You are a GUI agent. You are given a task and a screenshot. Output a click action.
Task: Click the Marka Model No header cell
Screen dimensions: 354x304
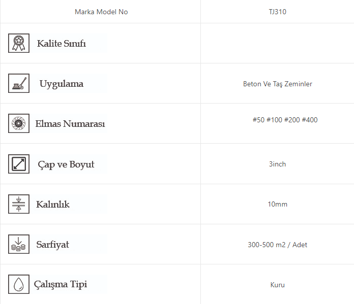[101, 12]
